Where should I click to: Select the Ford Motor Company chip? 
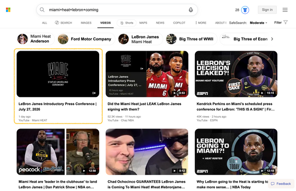[x=86, y=39]
